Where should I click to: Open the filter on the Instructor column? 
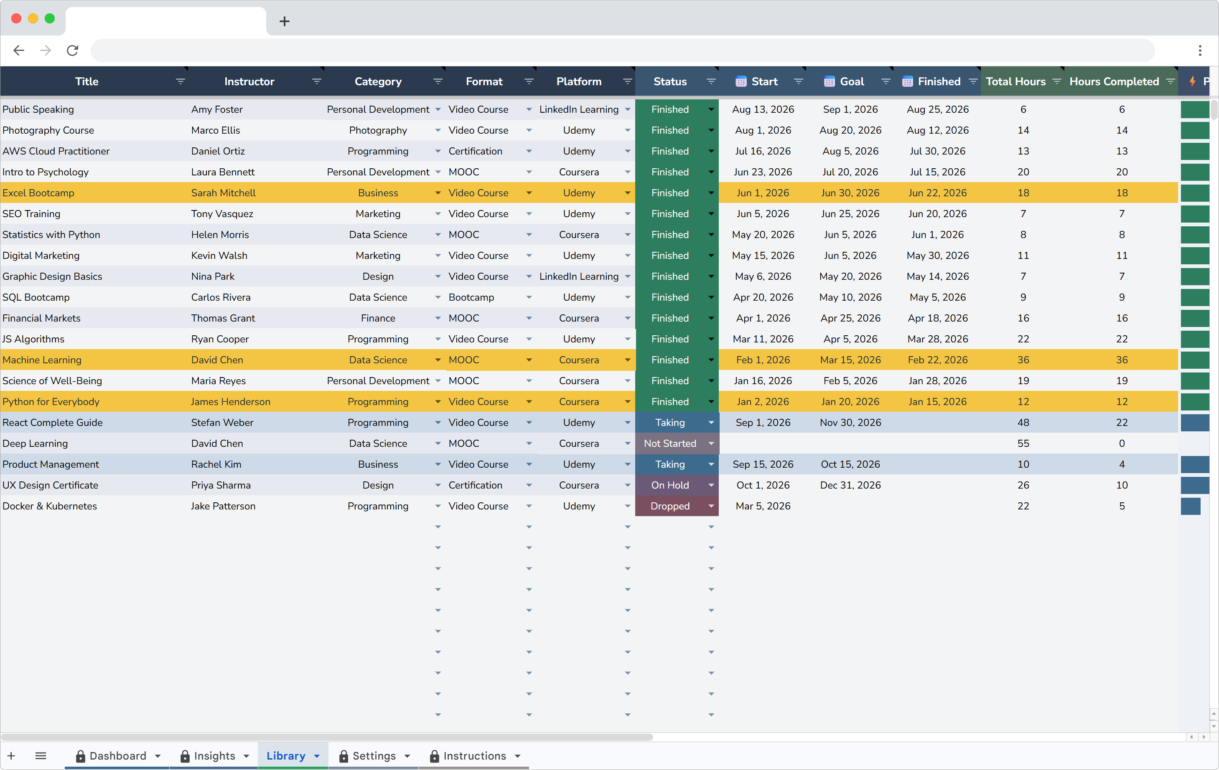coord(316,81)
